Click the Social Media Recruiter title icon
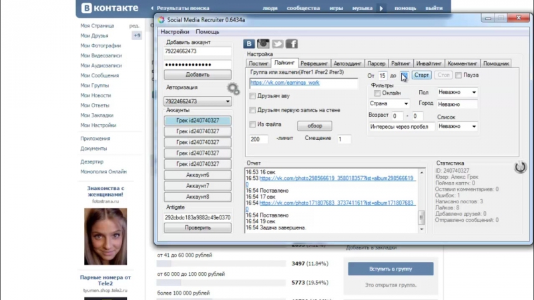Screen dimensions: 534x300 coord(161,20)
